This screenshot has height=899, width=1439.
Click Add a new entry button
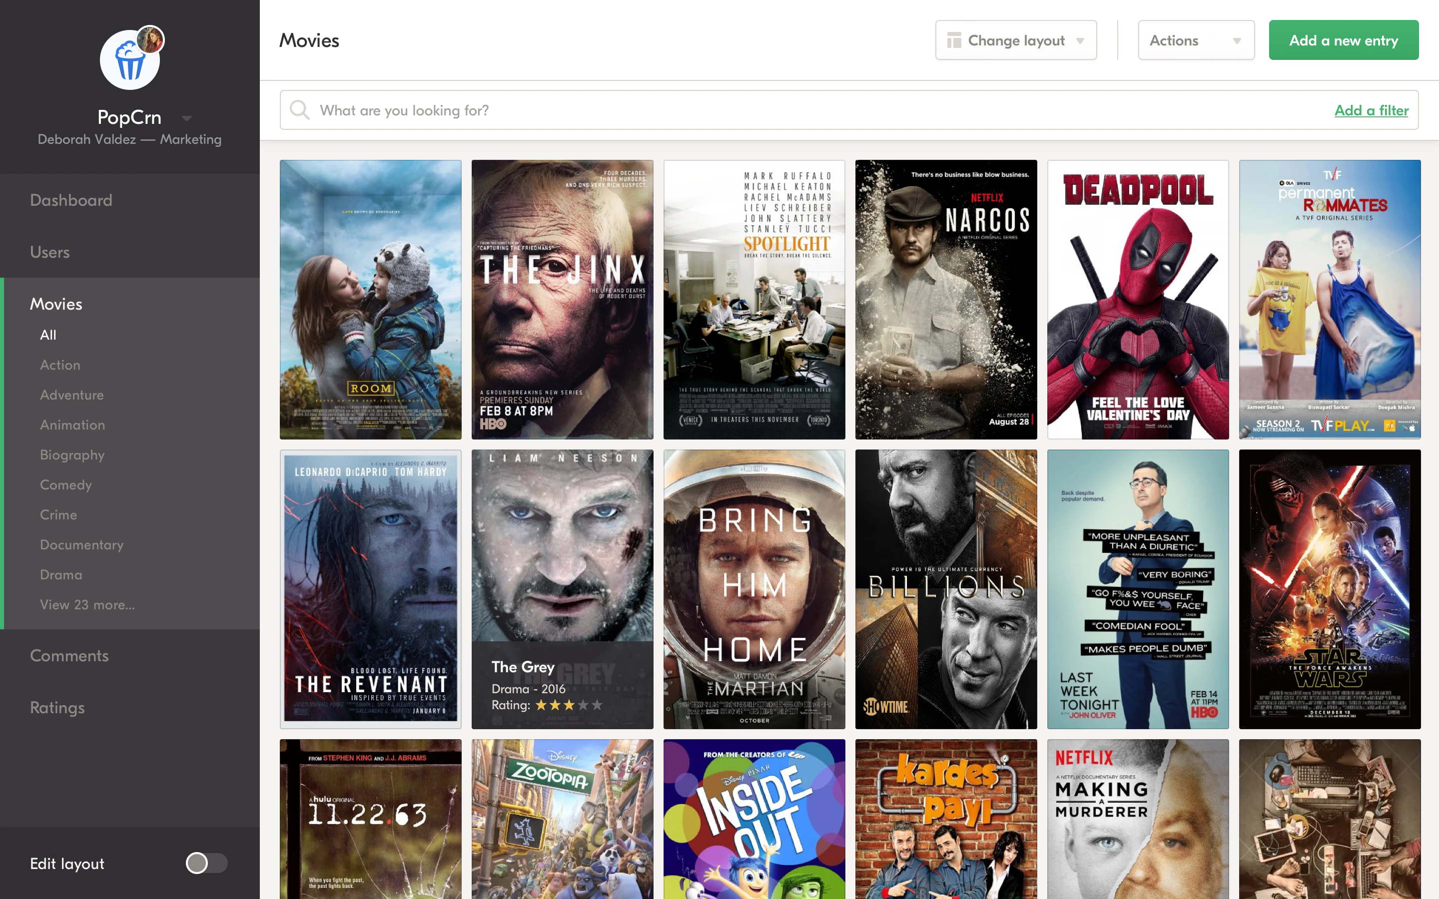click(1343, 40)
